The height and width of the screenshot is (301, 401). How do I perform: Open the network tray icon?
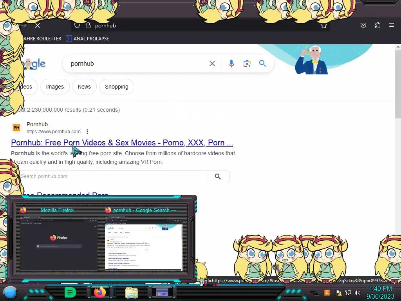348,293
